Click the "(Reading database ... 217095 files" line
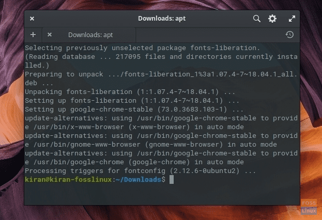The width and height of the screenshot is (322, 220). coord(161,57)
